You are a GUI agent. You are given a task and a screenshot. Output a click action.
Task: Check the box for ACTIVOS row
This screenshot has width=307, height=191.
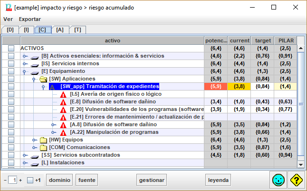pyautogui.click(x=11, y=49)
